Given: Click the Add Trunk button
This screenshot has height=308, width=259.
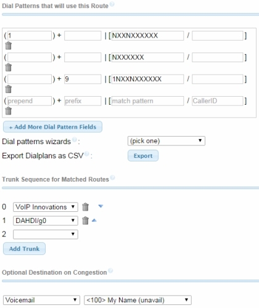Looking at the screenshot, I should pyautogui.click(x=24, y=249).
